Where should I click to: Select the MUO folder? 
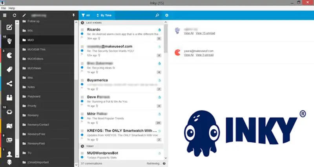(x=47, y=40)
